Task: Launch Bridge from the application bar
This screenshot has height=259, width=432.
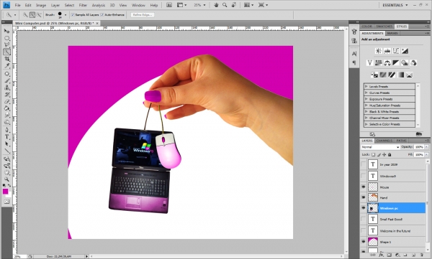Action: 169,5
